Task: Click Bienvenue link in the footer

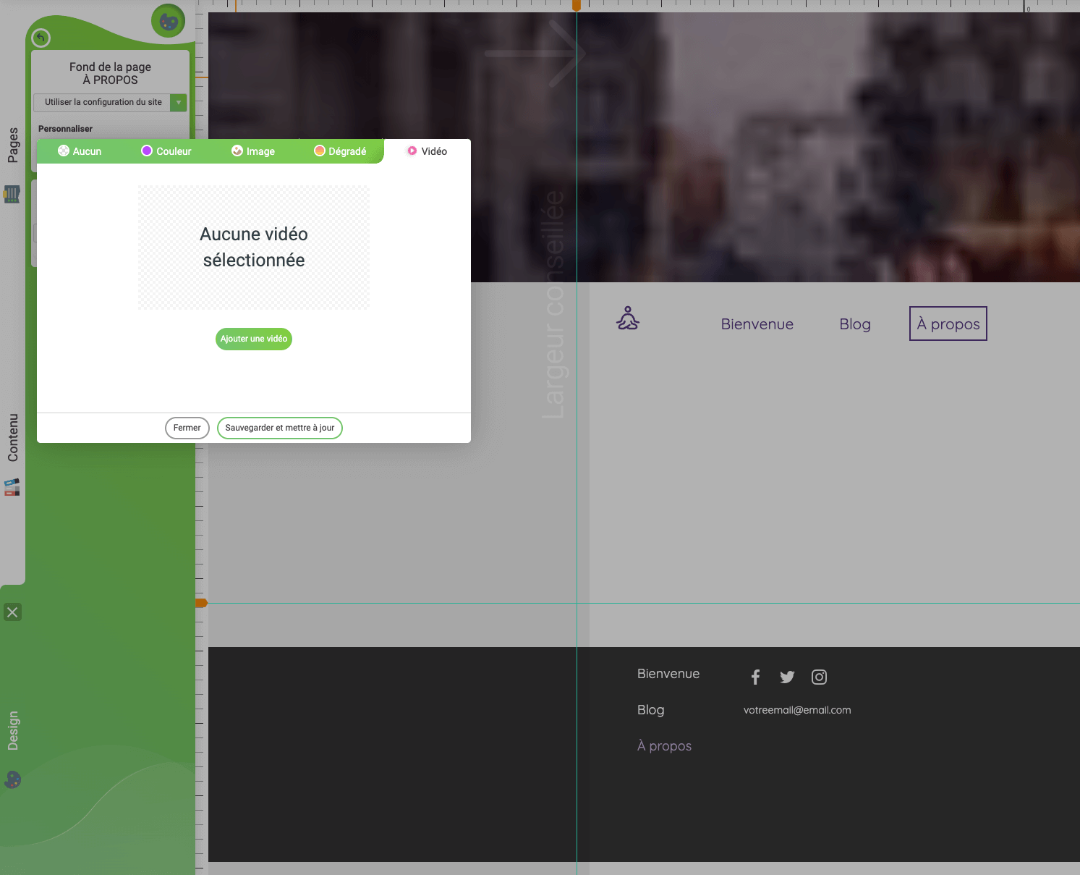Action: click(x=668, y=674)
